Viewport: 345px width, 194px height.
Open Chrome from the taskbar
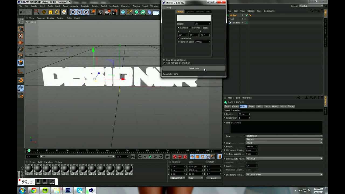click(x=34, y=190)
